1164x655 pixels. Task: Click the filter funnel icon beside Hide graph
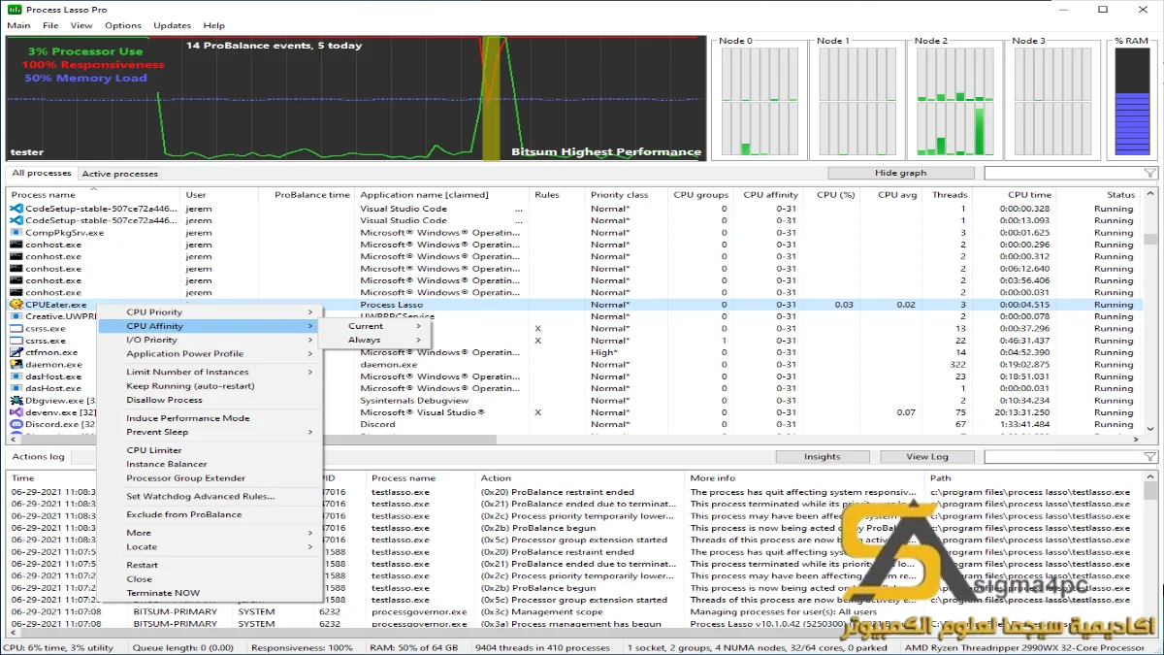(1149, 174)
